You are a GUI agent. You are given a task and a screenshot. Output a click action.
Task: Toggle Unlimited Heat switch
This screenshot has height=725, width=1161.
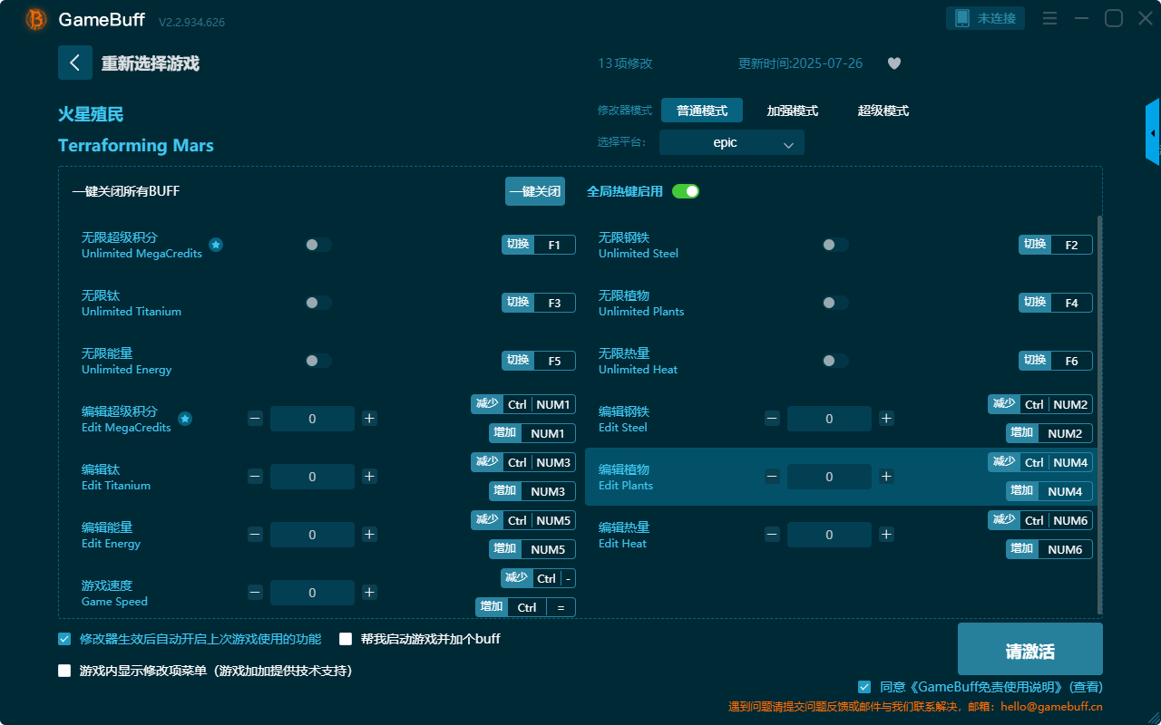[x=835, y=361]
